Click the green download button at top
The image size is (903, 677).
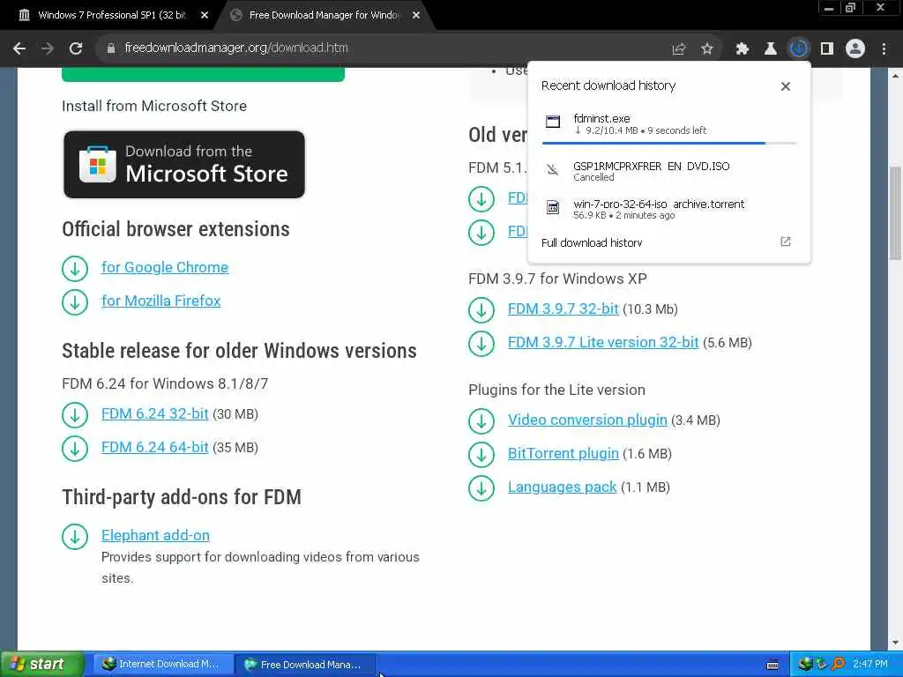tap(203, 75)
